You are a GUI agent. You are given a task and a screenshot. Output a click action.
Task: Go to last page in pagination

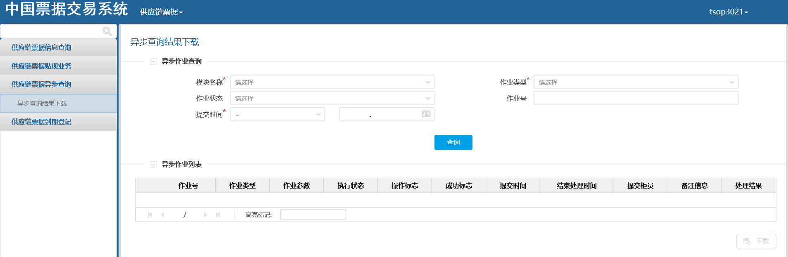click(x=218, y=215)
